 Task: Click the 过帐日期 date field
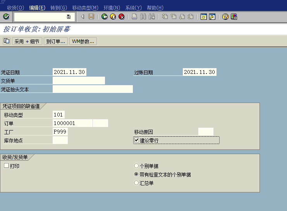(x=199, y=72)
